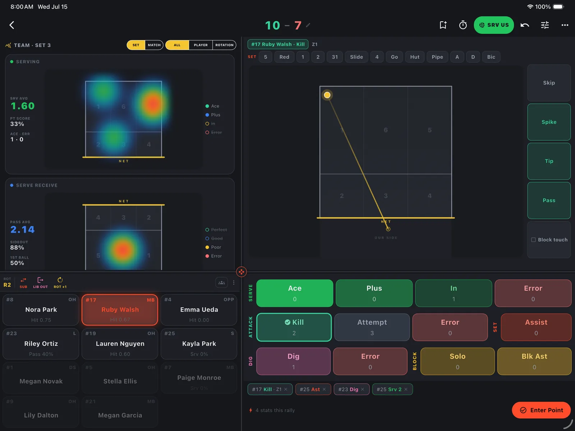Tap the red panel-divider move handle
The height and width of the screenshot is (431, 575).
pyautogui.click(x=241, y=272)
